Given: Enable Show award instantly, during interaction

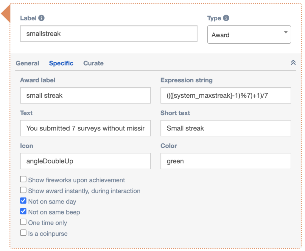Looking at the screenshot, I should click(x=23, y=190).
